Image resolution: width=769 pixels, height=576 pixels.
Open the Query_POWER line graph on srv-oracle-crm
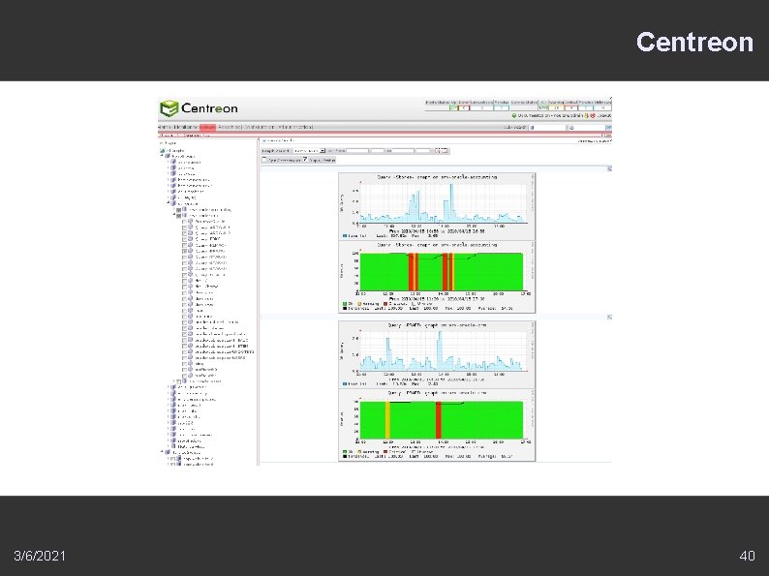[x=437, y=355]
